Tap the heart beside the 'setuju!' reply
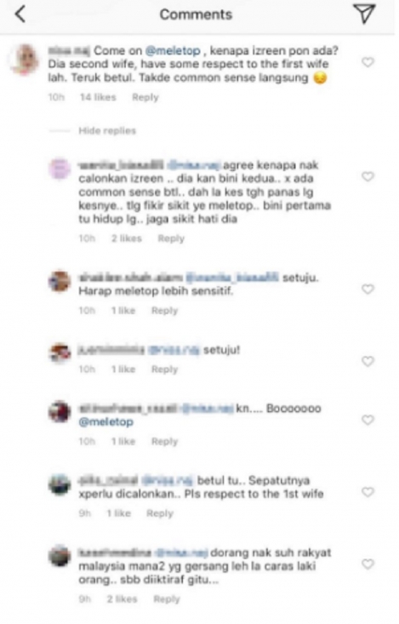 (x=368, y=361)
